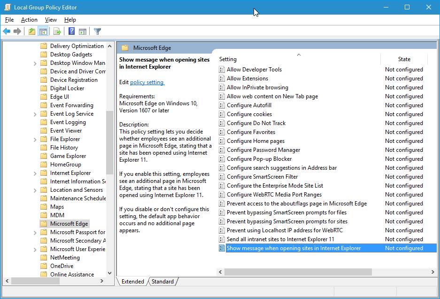440x299 pixels.
Task: Select the NetMeeting tree item
Action: 65,258
